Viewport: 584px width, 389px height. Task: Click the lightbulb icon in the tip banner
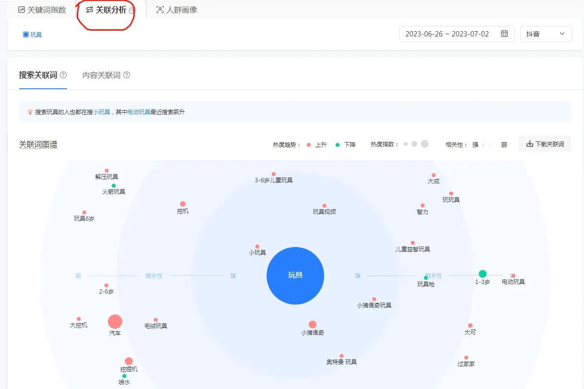click(x=30, y=111)
